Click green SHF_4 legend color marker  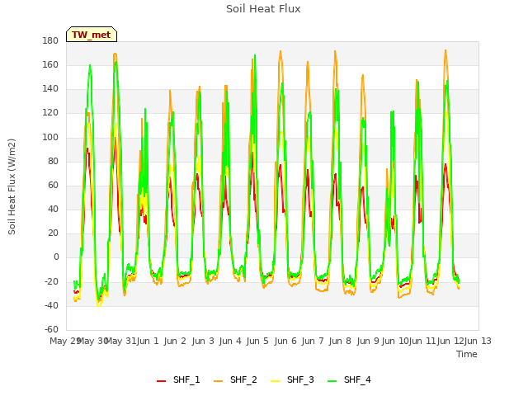(x=332, y=381)
